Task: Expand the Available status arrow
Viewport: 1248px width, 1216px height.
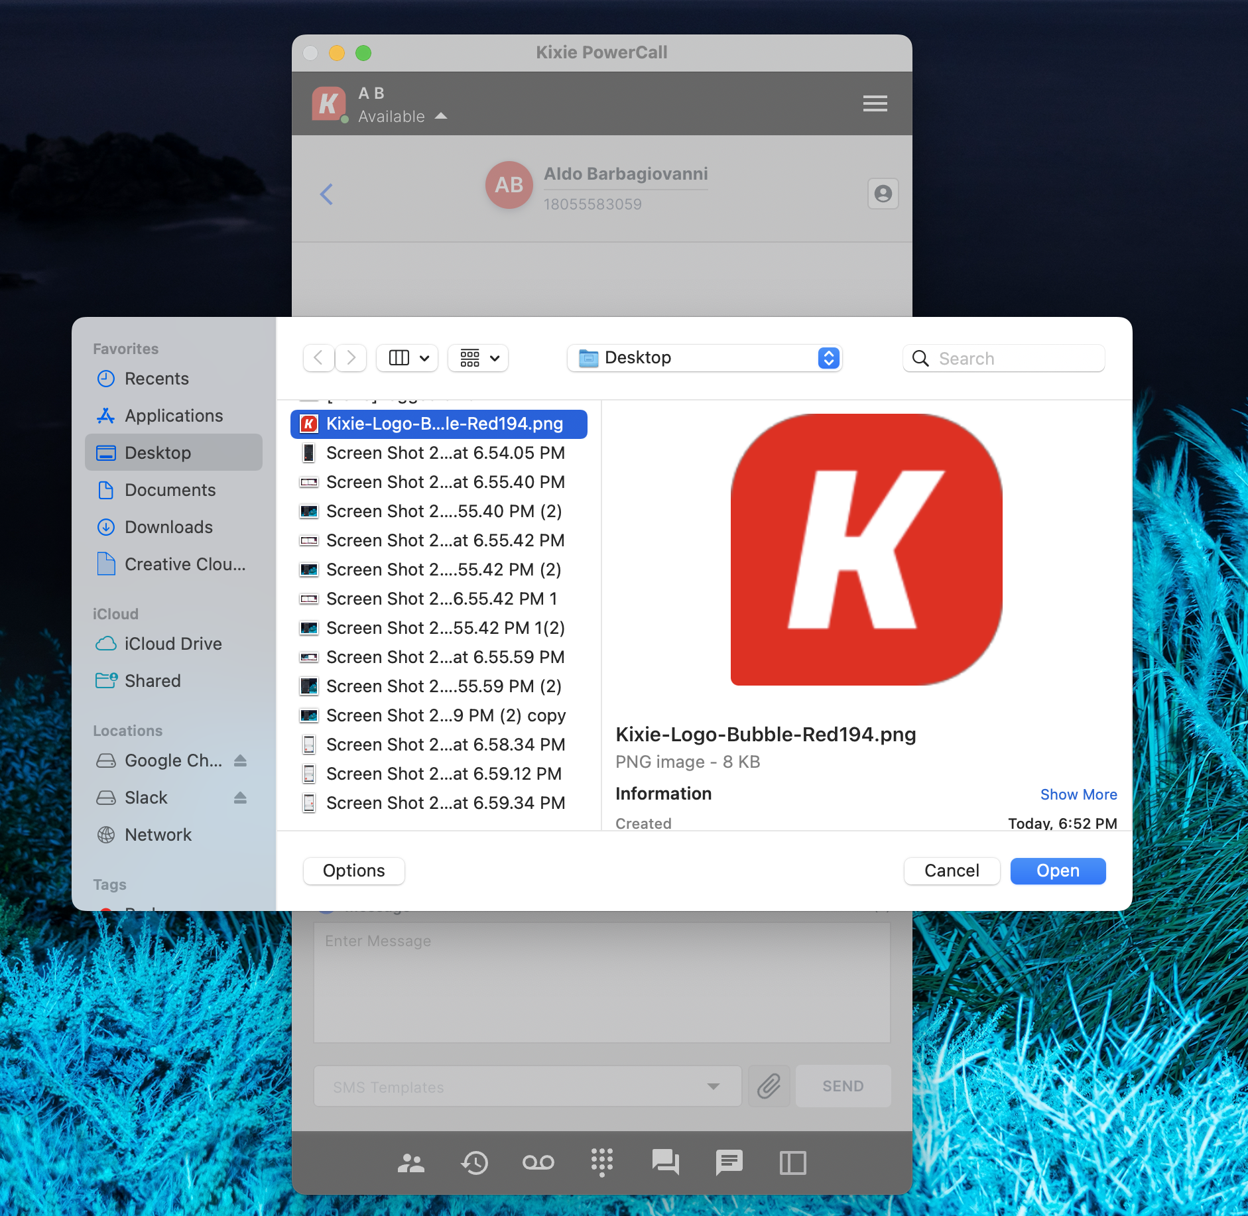Action: [441, 116]
